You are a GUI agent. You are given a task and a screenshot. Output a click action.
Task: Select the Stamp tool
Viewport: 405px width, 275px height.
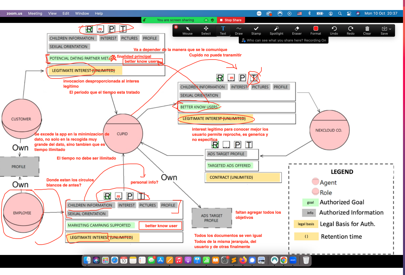coord(256,30)
